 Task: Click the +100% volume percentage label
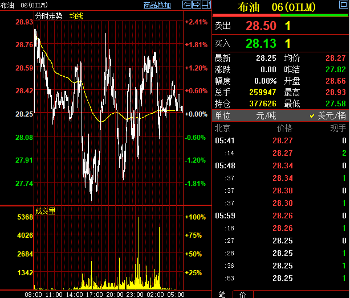(x=196, y=217)
